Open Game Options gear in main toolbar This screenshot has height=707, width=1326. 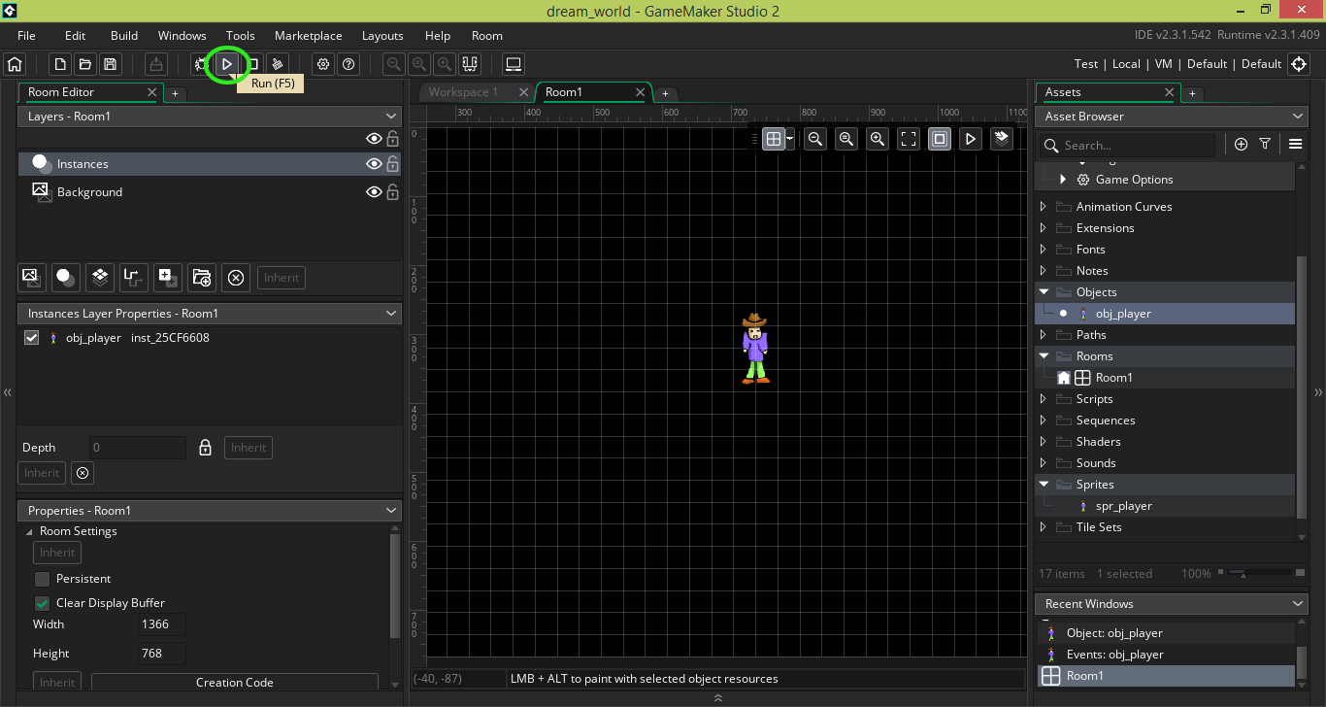pyautogui.click(x=323, y=64)
